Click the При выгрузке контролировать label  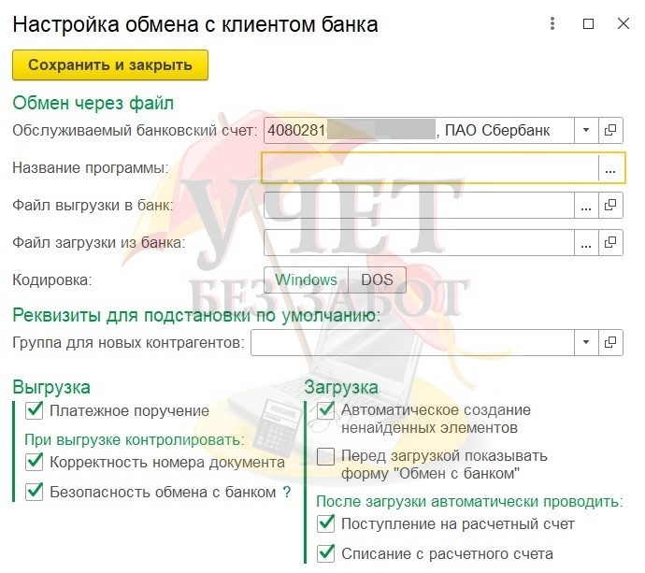pos(134,439)
